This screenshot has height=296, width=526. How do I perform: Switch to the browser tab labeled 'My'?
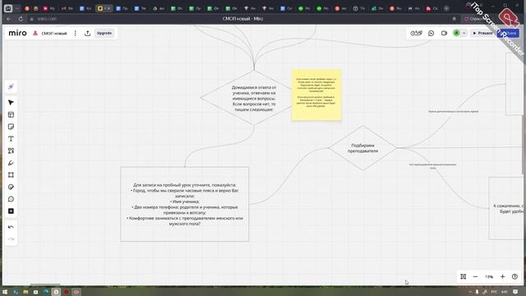[x=49, y=8]
